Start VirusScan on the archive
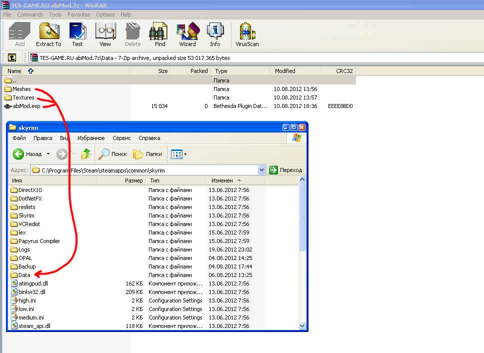Screen dimensions: 484x353 click(247, 34)
